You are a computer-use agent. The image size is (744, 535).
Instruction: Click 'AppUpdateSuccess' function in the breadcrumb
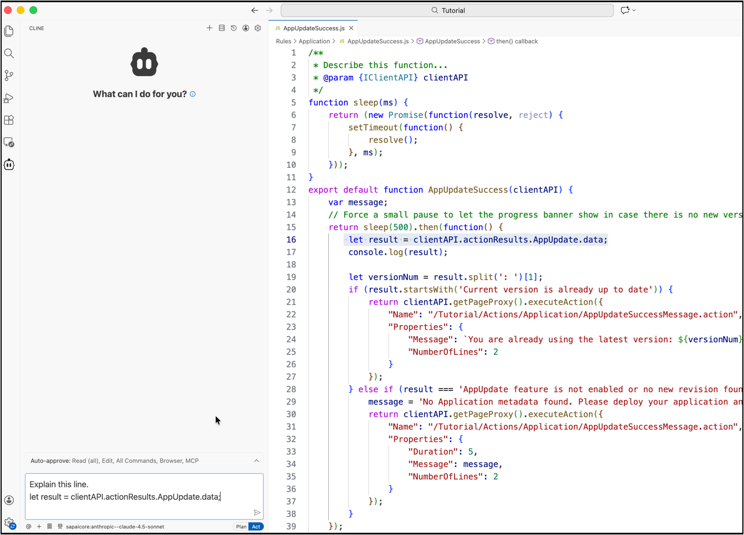point(452,42)
